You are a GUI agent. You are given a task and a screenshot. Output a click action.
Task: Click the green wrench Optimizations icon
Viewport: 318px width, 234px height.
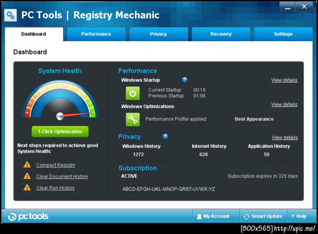click(x=132, y=120)
